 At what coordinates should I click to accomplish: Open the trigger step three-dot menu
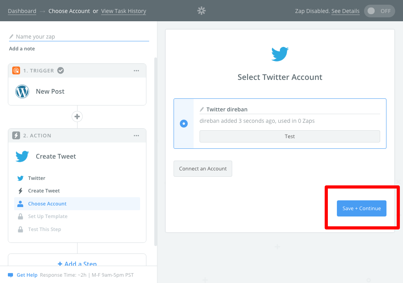coord(136,71)
